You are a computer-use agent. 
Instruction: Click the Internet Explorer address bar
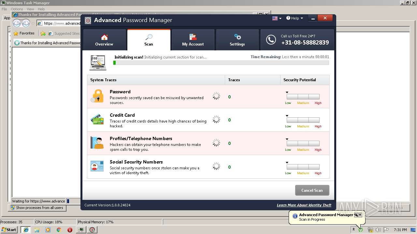point(59,23)
